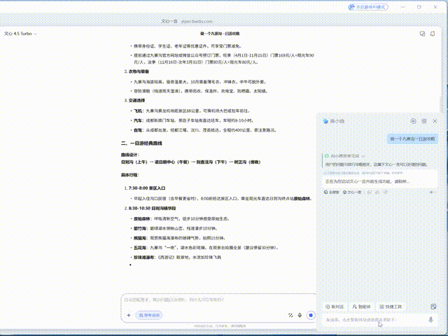
Task: Open 快捷工具 quick tools
Action: point(391,307)
